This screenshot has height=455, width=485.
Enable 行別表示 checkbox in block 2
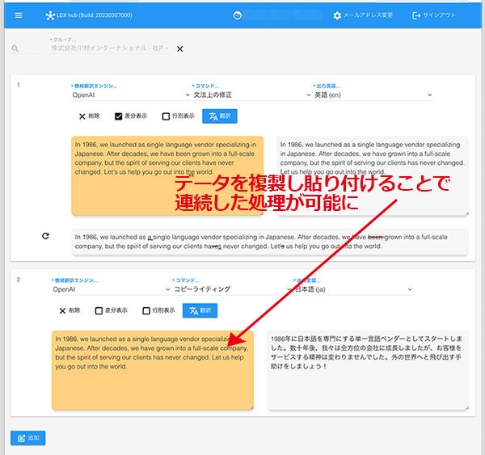[146, 310]
